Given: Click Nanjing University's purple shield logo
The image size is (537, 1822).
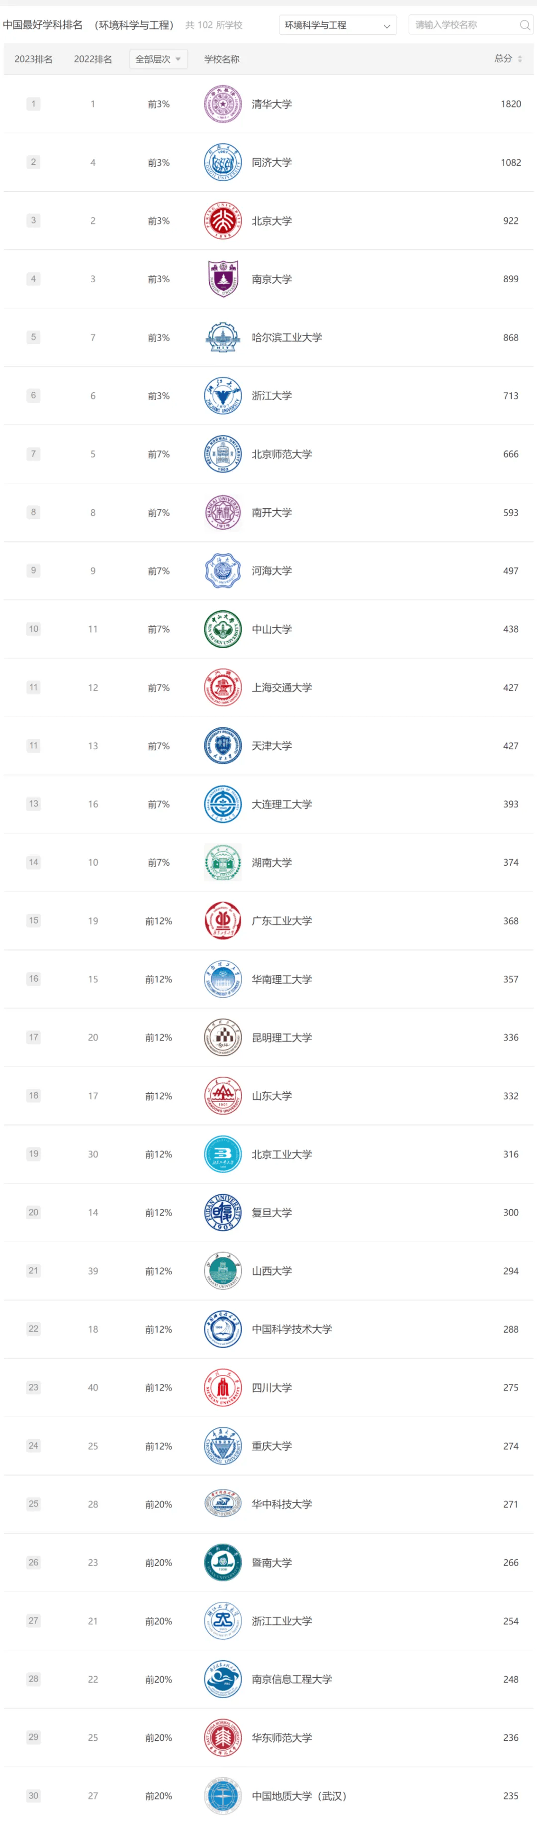Looking at the screenshot, I should tap(223, 279).
